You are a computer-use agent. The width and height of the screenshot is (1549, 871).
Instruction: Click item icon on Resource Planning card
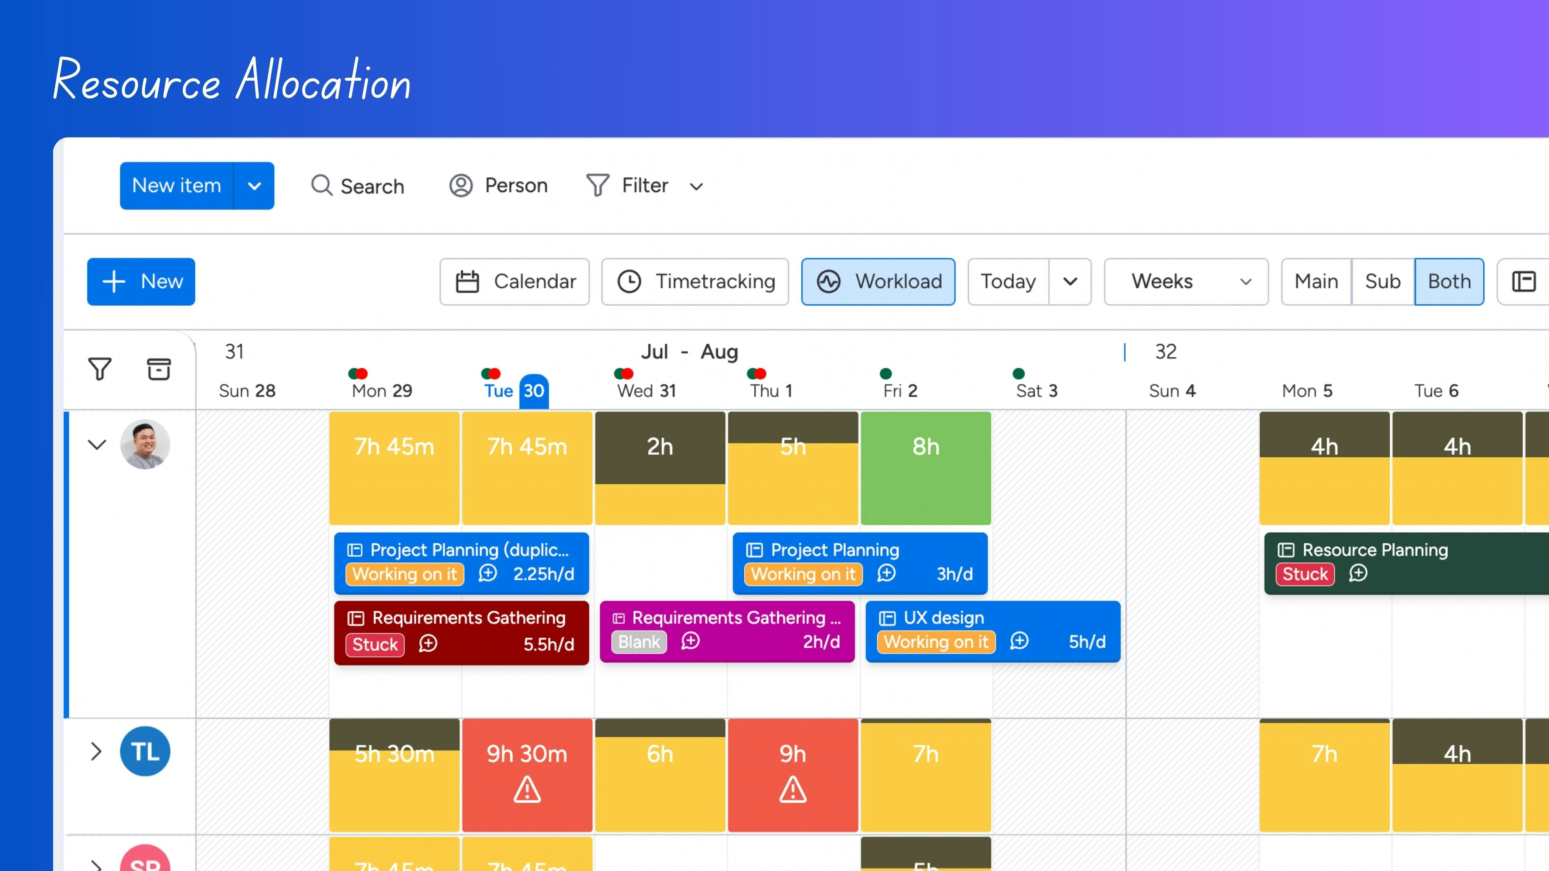point(1286,550)
